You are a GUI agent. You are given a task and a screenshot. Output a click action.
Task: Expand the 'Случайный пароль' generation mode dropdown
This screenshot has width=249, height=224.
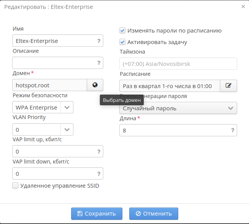[x=230, y=108]
